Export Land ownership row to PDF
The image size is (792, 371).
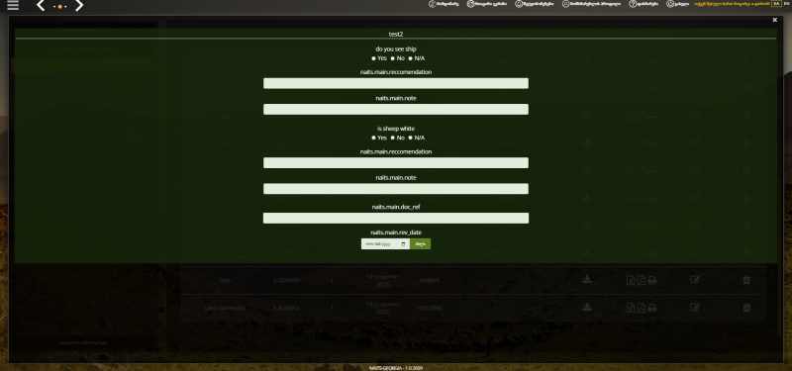[641, 308]
